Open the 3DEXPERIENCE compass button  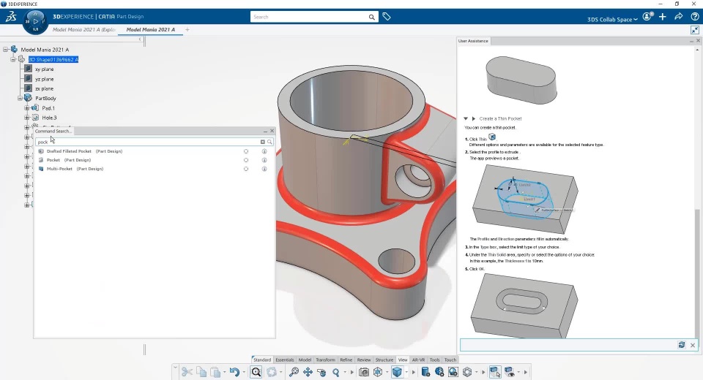tap(35, 22)
